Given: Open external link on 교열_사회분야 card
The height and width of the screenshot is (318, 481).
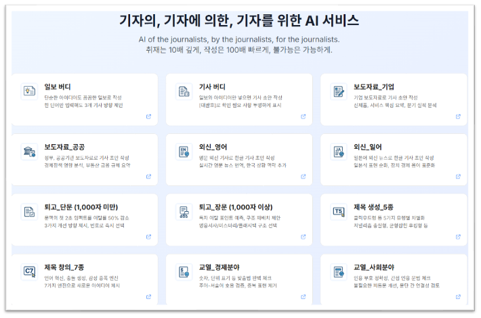Looking at the screenshot, I should click(458, 297).
